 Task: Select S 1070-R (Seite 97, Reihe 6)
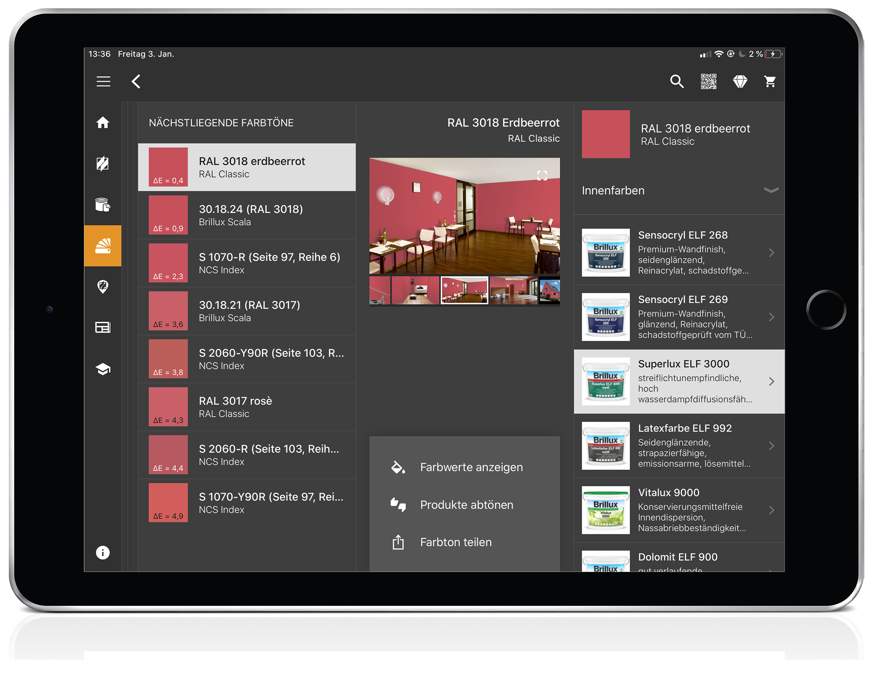(247, 263)
